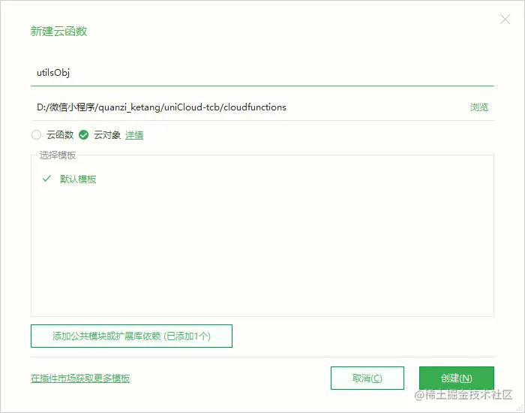Click the checkmark beside 默认模板
525x413 pixels.
click(x=46, y=179)
